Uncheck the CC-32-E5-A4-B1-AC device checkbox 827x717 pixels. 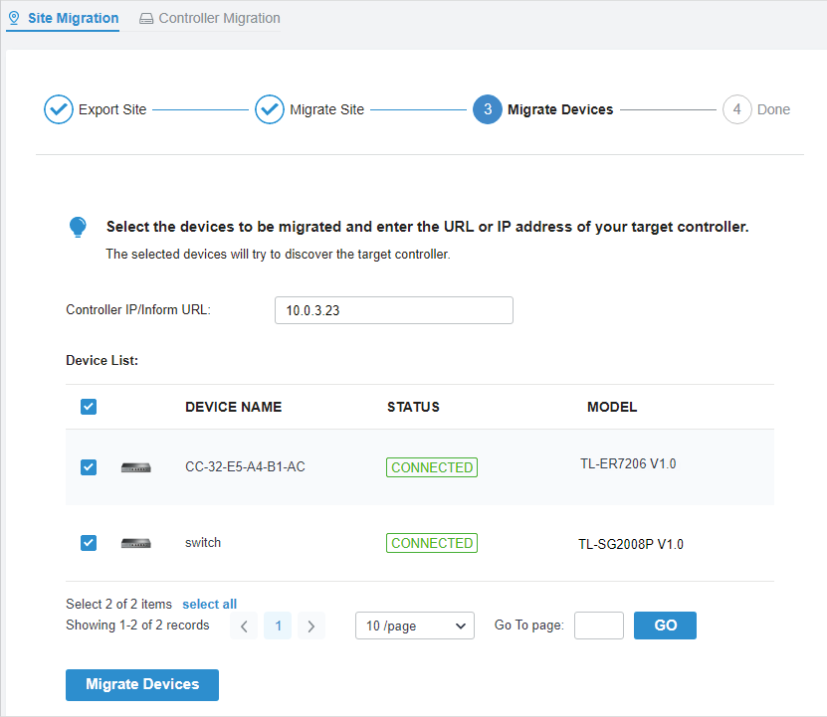[89, 467]
